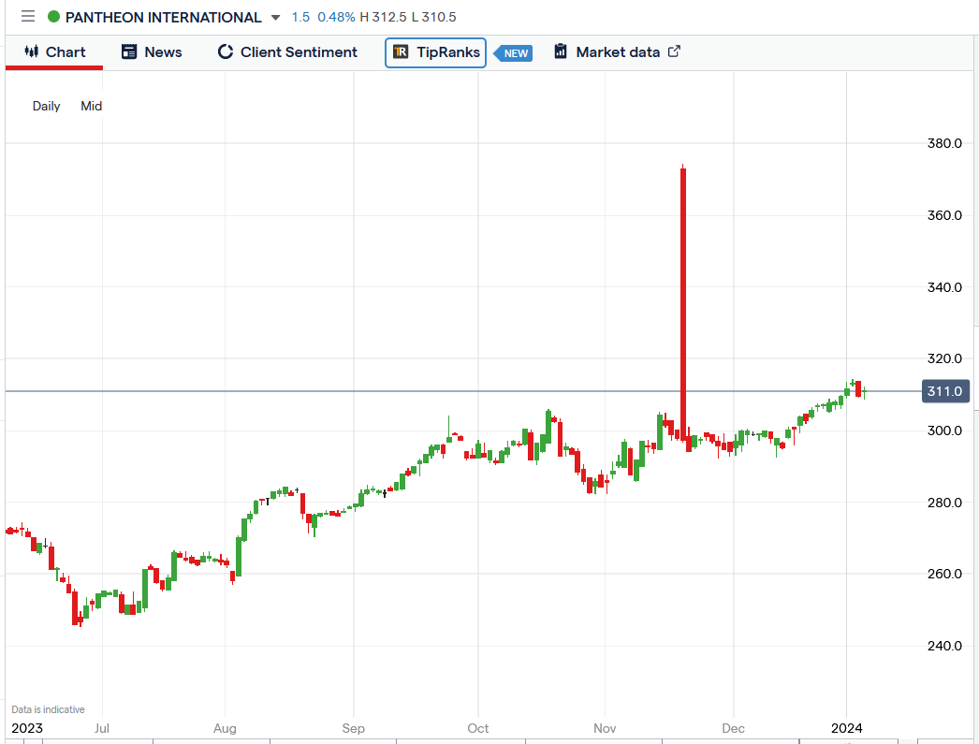Change the Daily chart interval

pos(46,106)
